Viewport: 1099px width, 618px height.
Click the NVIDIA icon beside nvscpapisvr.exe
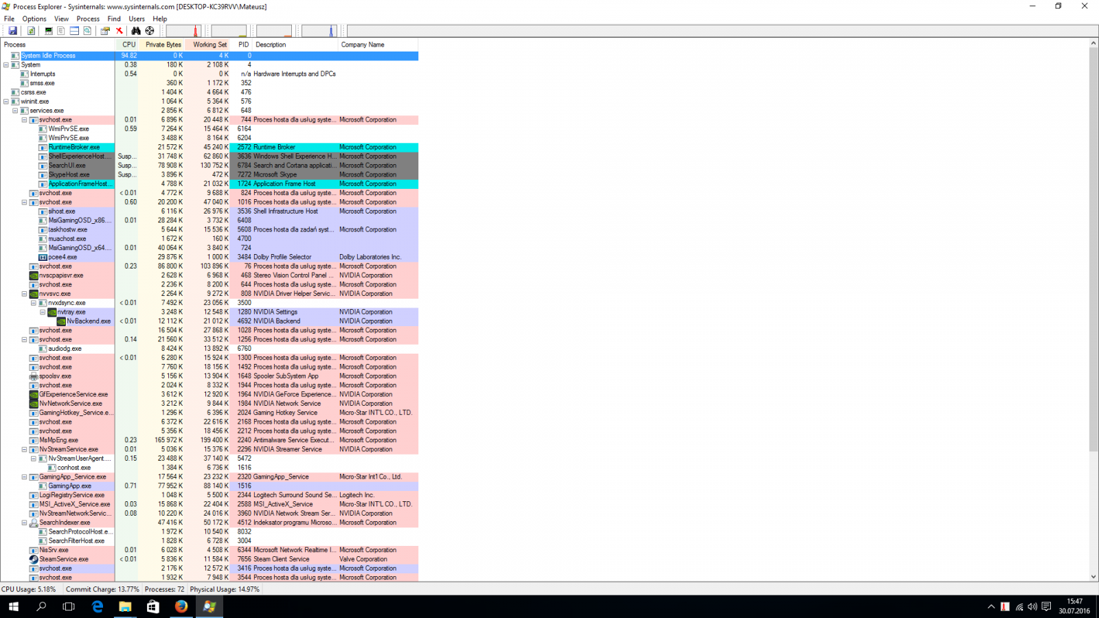point(34,275)
